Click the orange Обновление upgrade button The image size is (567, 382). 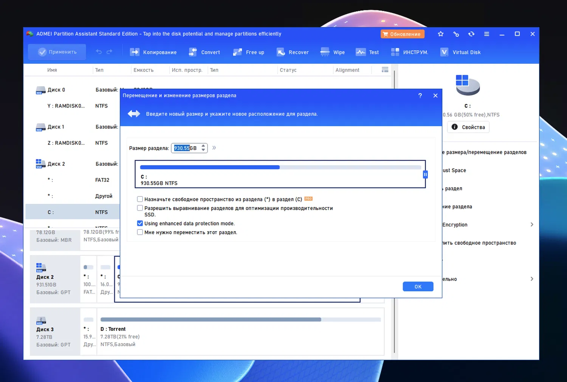click(x=402, y=34)
